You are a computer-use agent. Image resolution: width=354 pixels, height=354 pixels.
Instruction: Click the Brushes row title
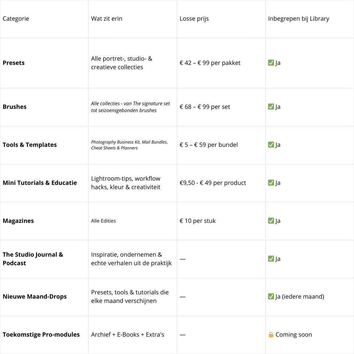(14, 107)
